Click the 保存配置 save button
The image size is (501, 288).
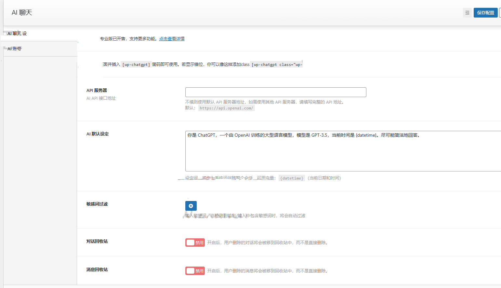pyautogui.click(x=485, y=12)
